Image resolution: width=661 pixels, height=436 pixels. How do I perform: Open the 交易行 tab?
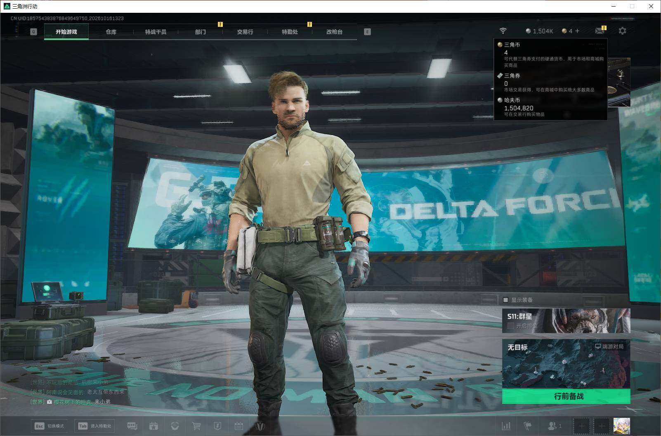[245, 32]
